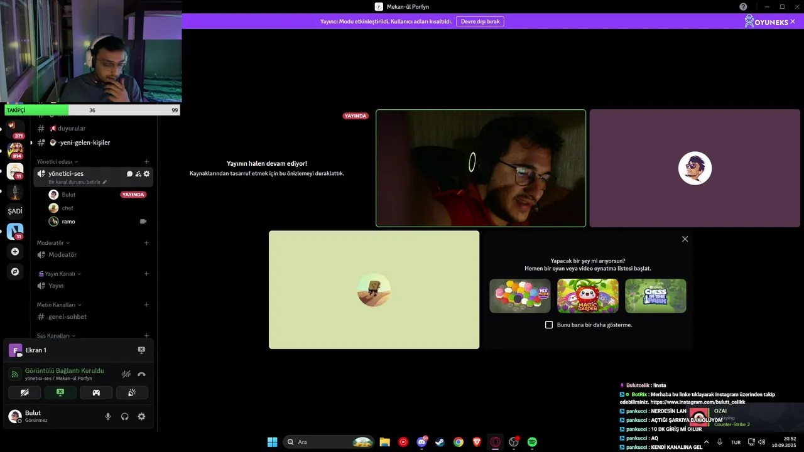The width and height of the screenshot is (804, 452).
Task: Open the TUR keyboard language selector
Action: [736, 442]
